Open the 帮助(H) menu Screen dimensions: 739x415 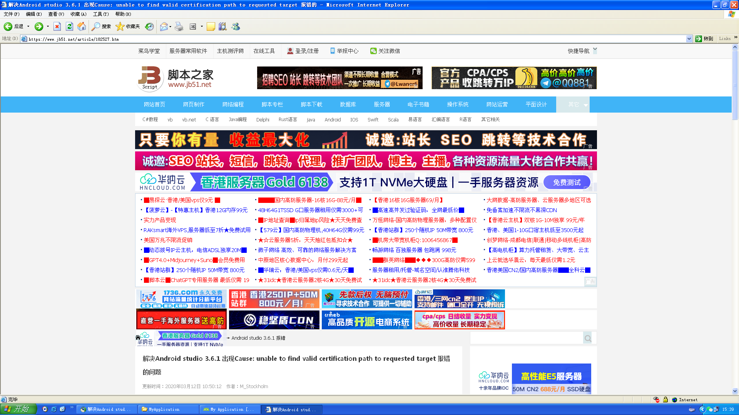(123, 14)
